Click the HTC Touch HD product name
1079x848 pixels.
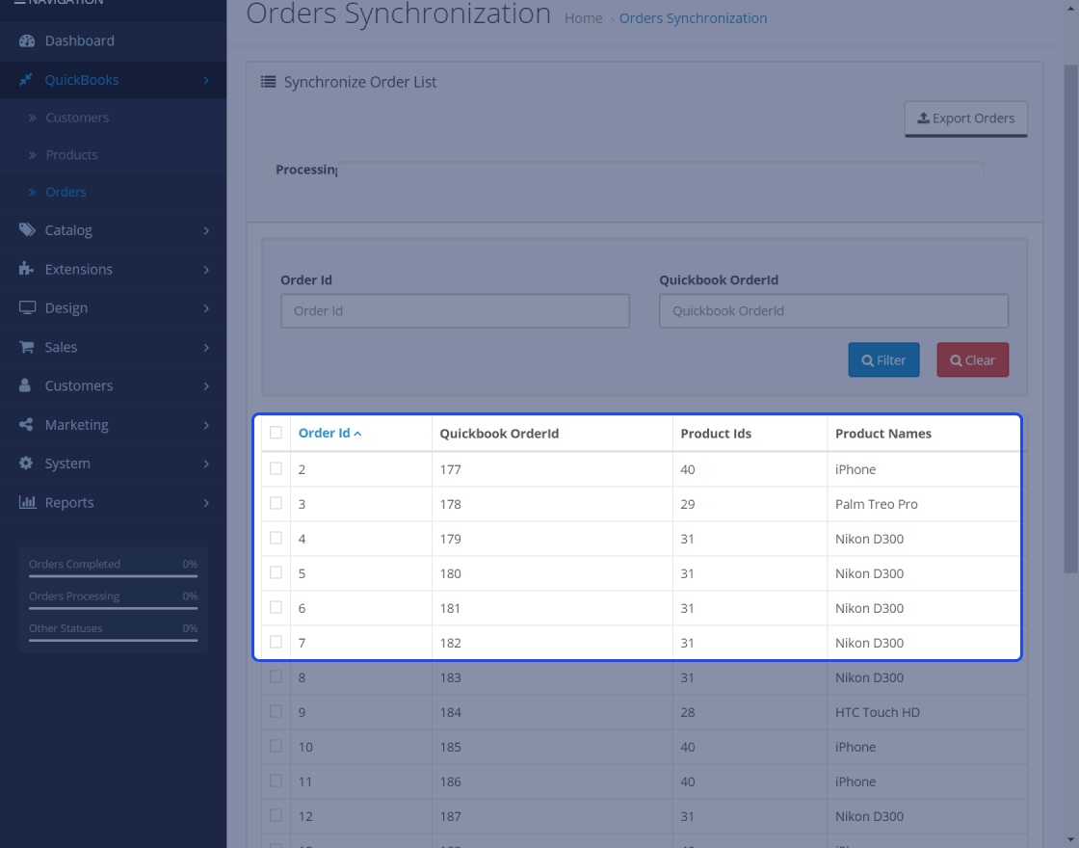point(878,712)
